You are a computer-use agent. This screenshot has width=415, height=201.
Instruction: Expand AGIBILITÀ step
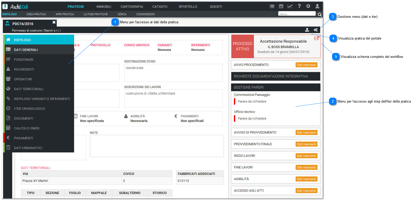276,179
